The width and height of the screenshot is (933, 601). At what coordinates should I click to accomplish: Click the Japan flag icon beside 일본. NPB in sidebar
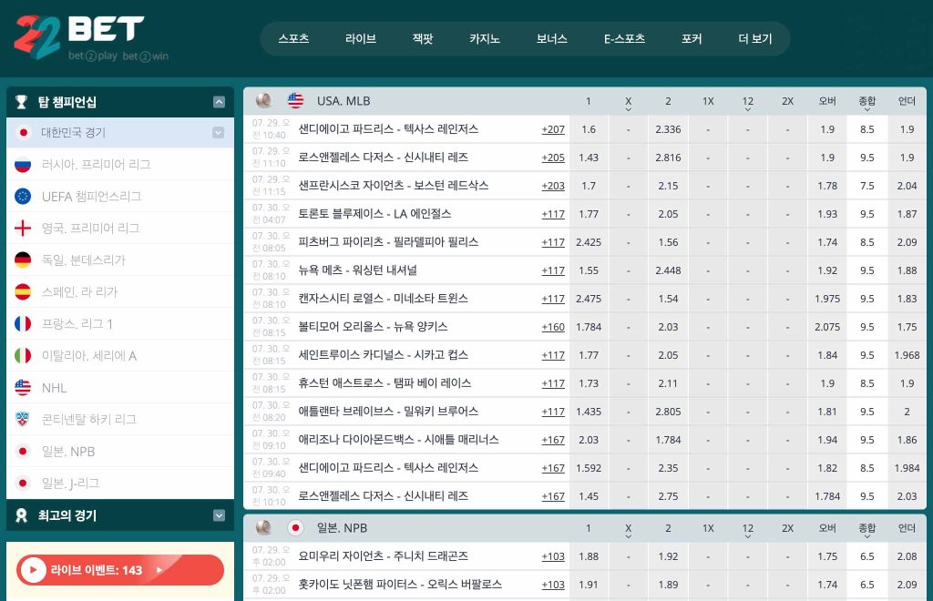[23, 452]
